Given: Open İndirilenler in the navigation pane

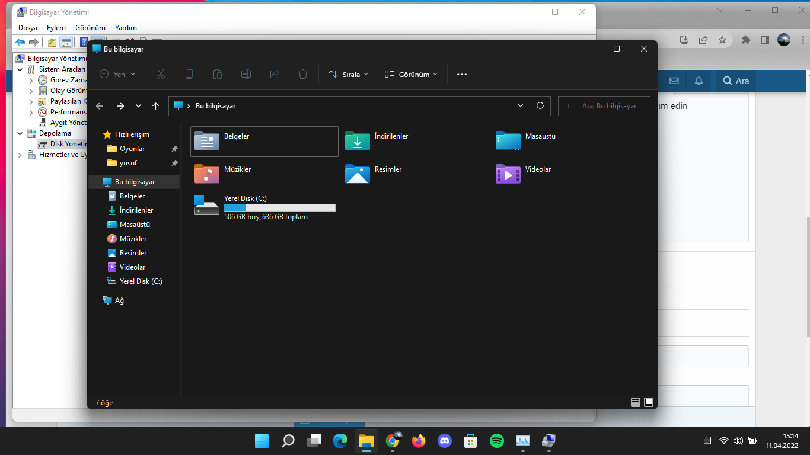Looking at the screenshot, I should pyautogui.click(x=136, y=210).
